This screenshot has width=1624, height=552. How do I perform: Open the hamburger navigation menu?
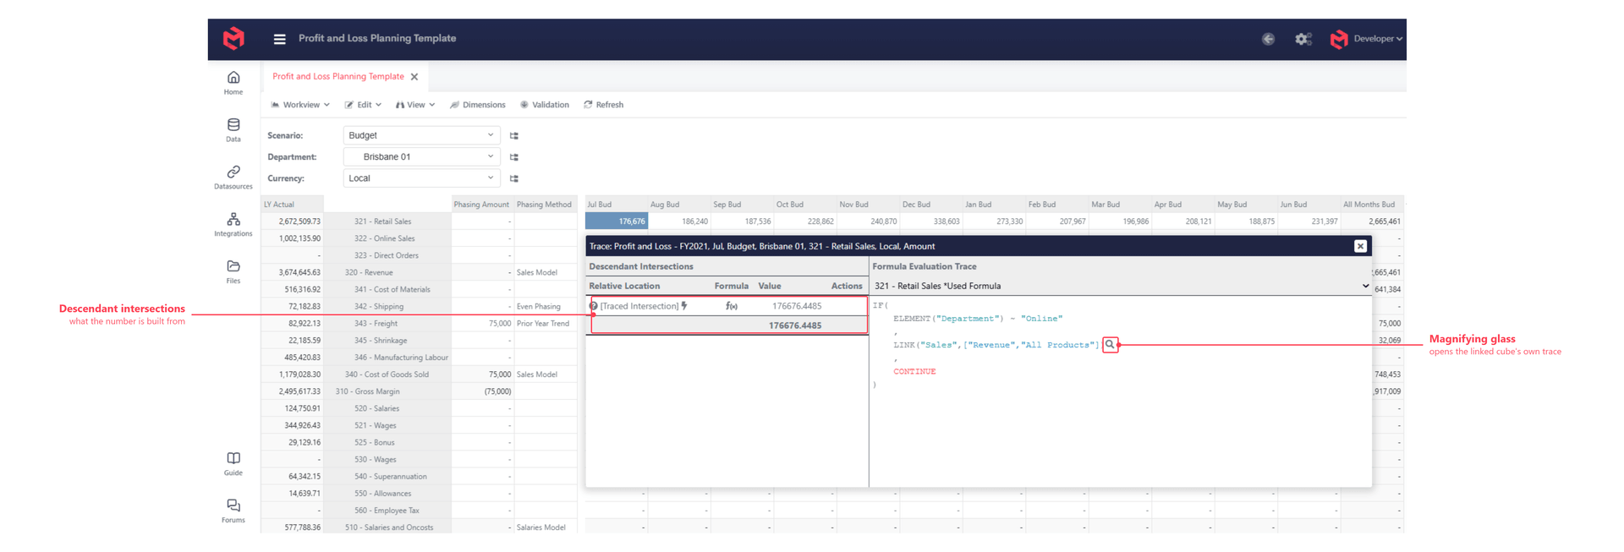(x=279, y=39)
